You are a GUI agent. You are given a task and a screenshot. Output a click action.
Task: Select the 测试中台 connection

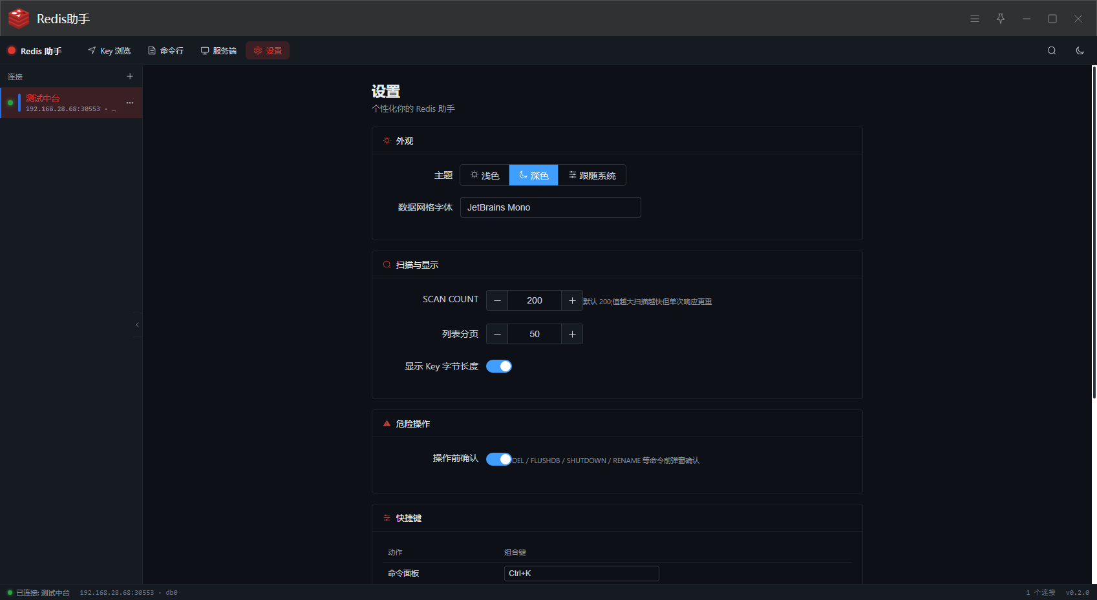(x=71, y=103)
